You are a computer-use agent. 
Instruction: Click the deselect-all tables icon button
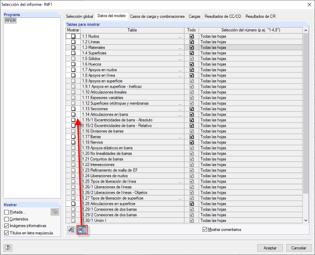point(82,229)
